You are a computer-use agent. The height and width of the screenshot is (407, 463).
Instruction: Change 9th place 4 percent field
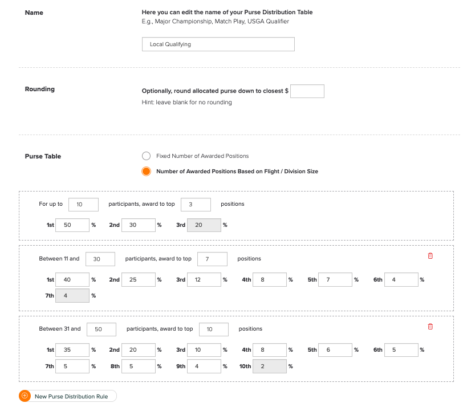[x=204, y=367]
